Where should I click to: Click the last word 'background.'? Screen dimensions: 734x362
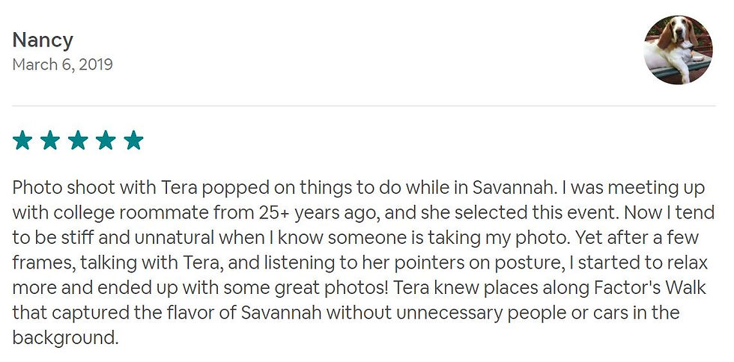[66, 337]
